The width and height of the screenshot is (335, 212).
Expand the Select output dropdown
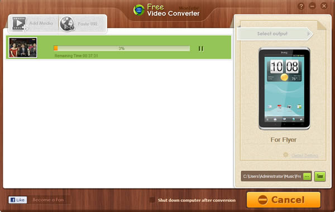click(x=275, y=33)
